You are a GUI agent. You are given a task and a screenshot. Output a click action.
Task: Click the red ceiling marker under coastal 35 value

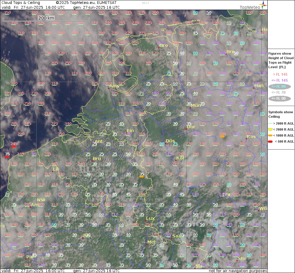[7, 156]
